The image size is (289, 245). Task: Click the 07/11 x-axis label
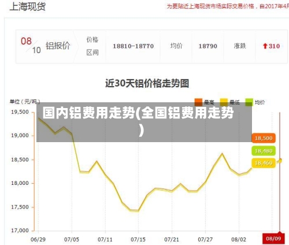[105, 240]
